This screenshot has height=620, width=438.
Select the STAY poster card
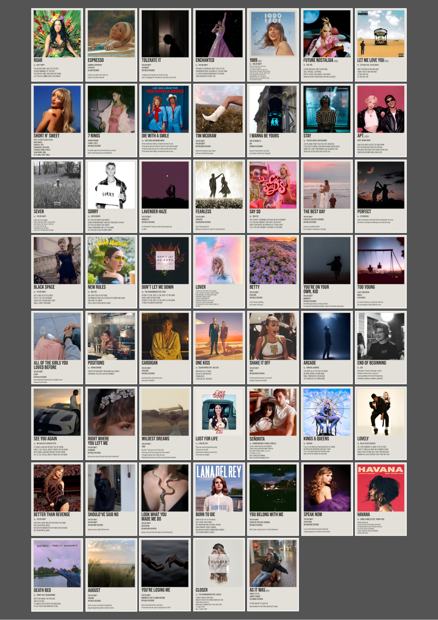327,121
